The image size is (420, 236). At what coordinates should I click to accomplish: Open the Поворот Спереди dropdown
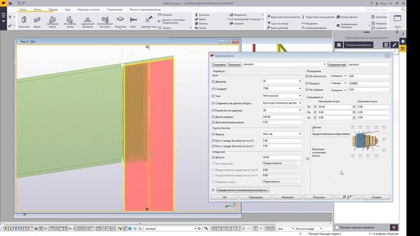tap(338, 83)
